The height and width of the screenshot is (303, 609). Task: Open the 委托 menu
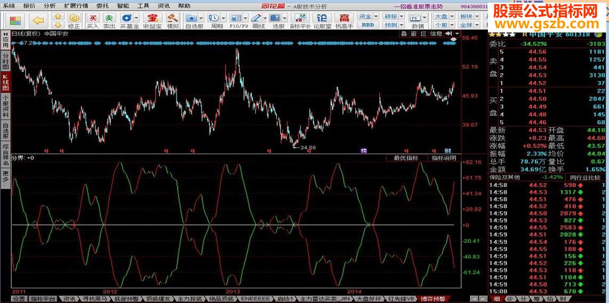[x=102, y=6]
